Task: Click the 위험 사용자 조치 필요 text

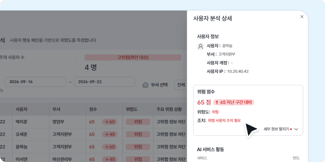Action: (224, 120)
